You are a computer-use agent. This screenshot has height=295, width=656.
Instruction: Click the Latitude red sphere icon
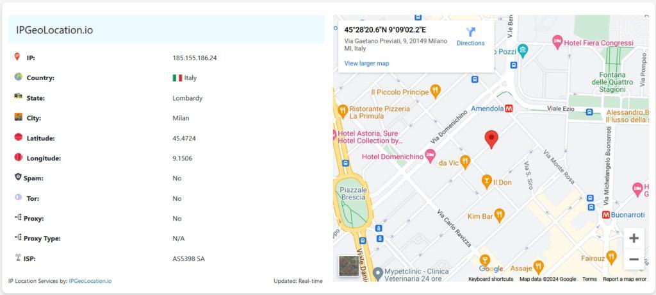(x=19, y=137)
